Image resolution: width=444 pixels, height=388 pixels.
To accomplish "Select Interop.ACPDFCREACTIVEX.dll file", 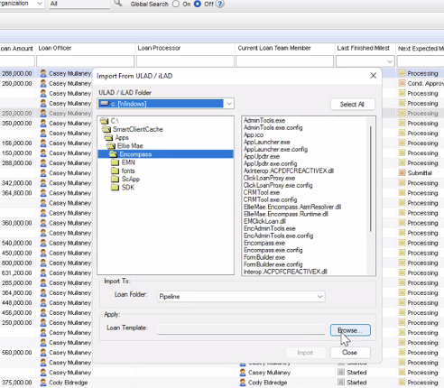I will point(285,272).
